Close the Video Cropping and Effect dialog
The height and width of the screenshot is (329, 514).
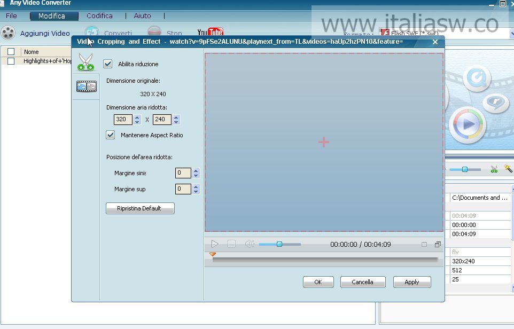435,42
